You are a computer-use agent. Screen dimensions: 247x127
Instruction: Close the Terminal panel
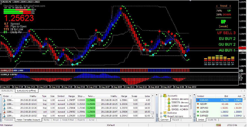(1, 95)
